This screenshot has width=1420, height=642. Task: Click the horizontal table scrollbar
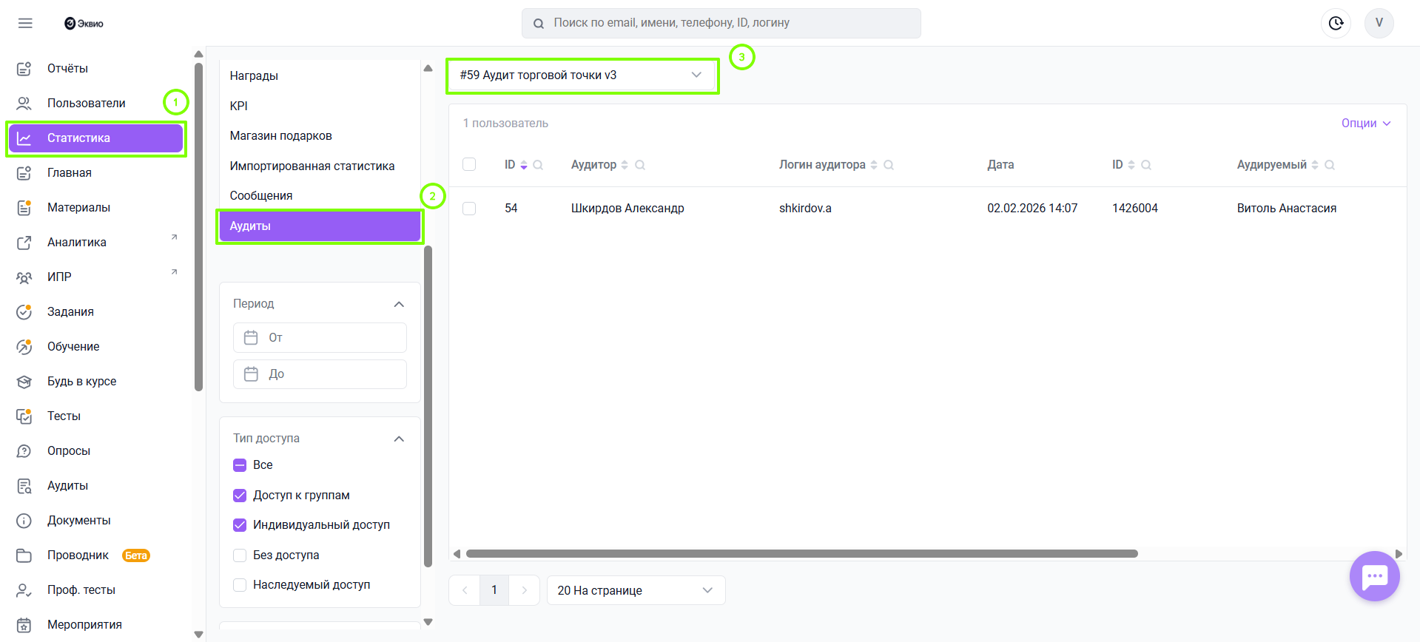[801, 554]
